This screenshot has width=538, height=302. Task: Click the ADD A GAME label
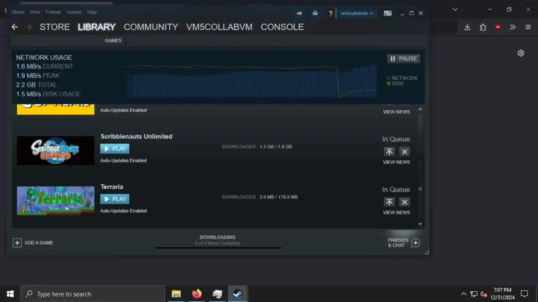pyautogui.click(x=39, y=243)
